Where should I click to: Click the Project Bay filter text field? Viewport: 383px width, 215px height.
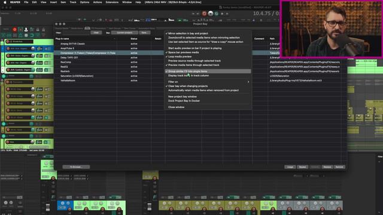click(x=76, y=33)
